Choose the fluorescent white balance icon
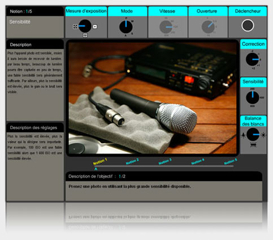Image resolution: width=273 pixels, height=240 pixels. (253, 145)
